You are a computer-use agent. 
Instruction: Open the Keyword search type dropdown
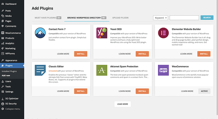coord(160,18)
